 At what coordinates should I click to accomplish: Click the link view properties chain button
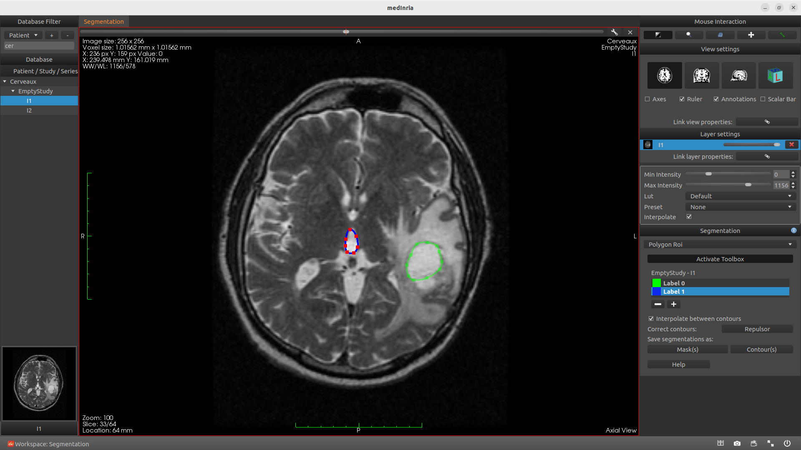pos(767,122)
